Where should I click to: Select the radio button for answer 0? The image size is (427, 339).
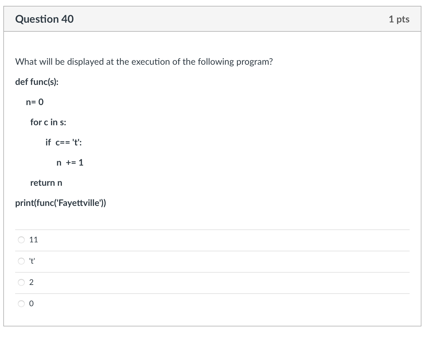[x=21, y=303]
